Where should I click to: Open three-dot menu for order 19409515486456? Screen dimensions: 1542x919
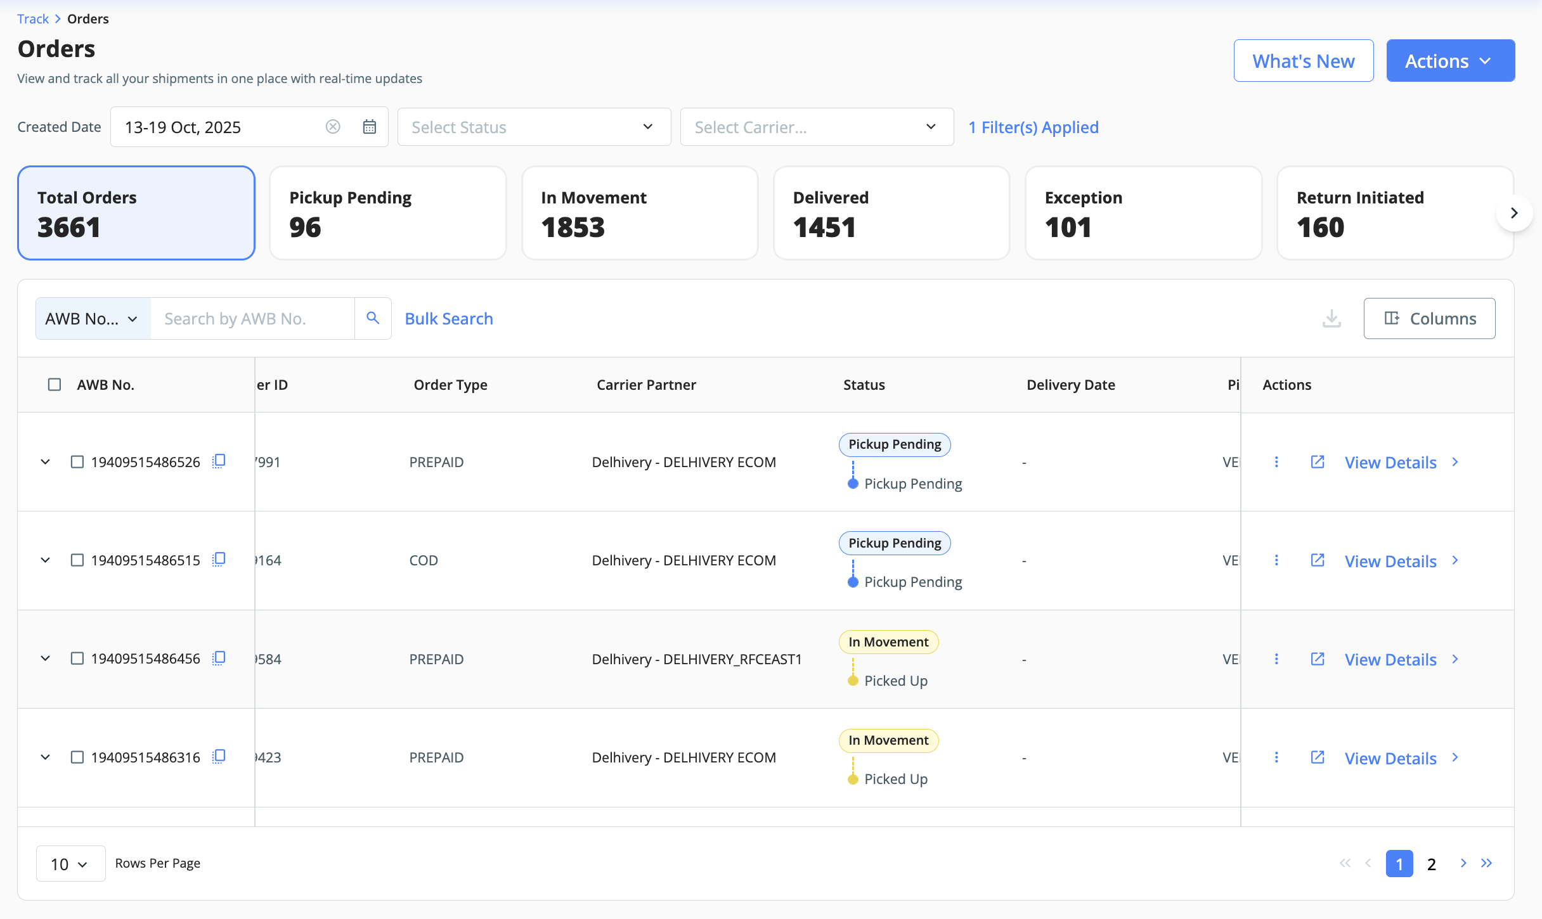coord(1276,659)
